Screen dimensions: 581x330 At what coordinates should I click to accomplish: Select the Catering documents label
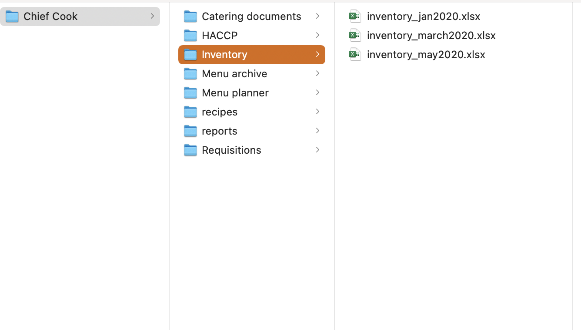(x=251, y=16)
